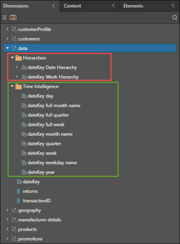
Task: Select the transactionID column
Action: pos(37,201)
